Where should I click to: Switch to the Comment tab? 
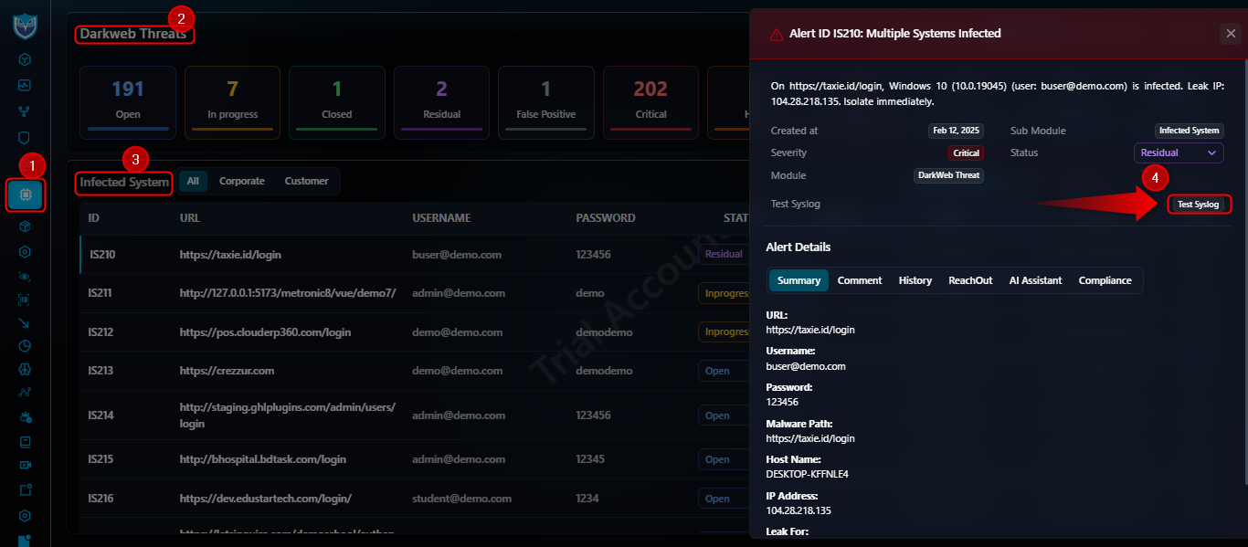860,280
